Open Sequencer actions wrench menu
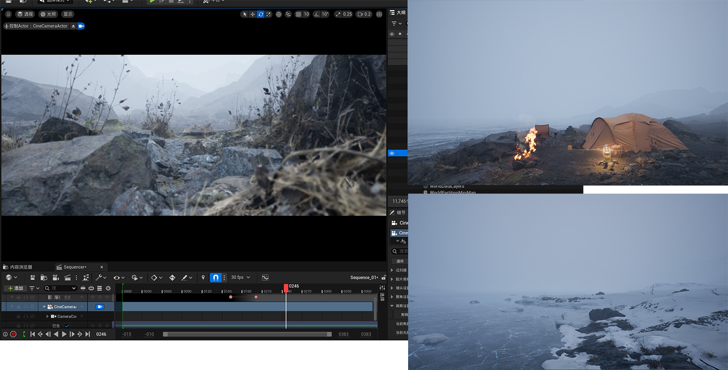Viewport: 728px width, 370px height. [x=101, y=277]
